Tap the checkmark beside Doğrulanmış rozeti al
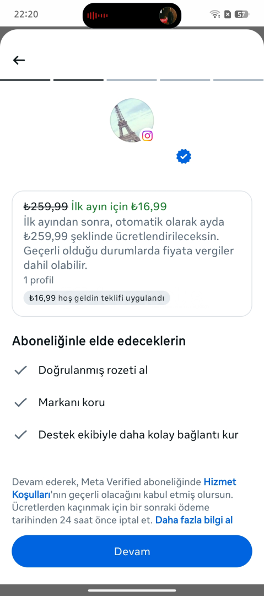Image resolution: width=264 pixels, height=596 pixels. 20,370
